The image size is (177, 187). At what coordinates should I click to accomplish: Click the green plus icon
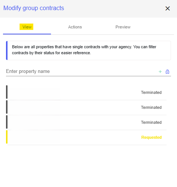pyautogui.click(x=160, y=72)
